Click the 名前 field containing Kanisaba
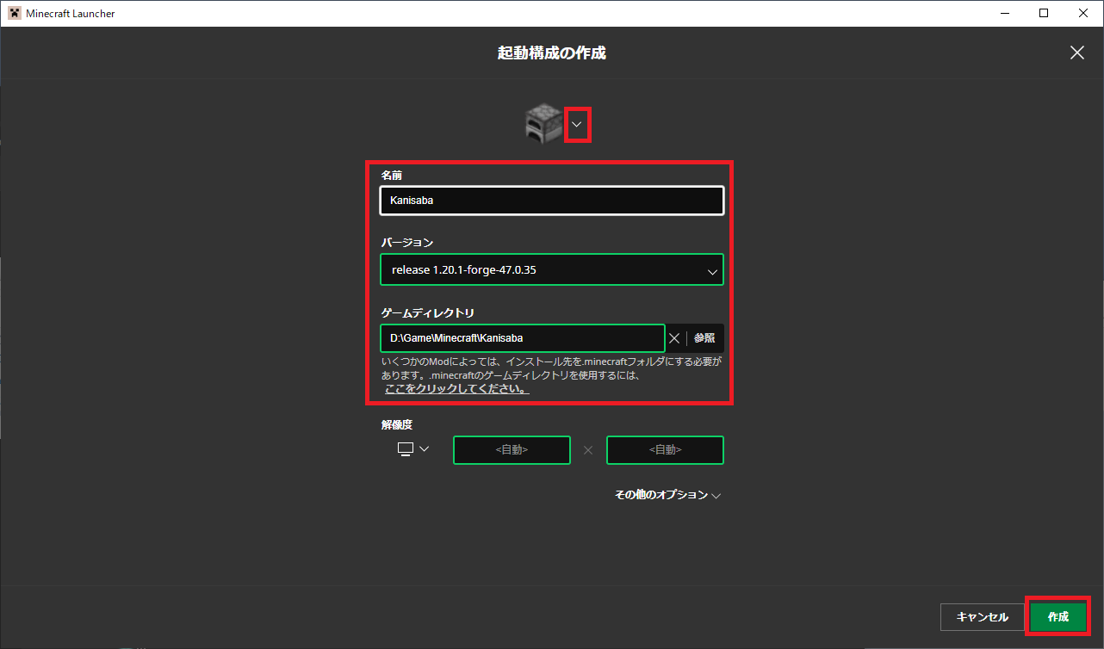The image size is (1104, 649). (551, 201)
